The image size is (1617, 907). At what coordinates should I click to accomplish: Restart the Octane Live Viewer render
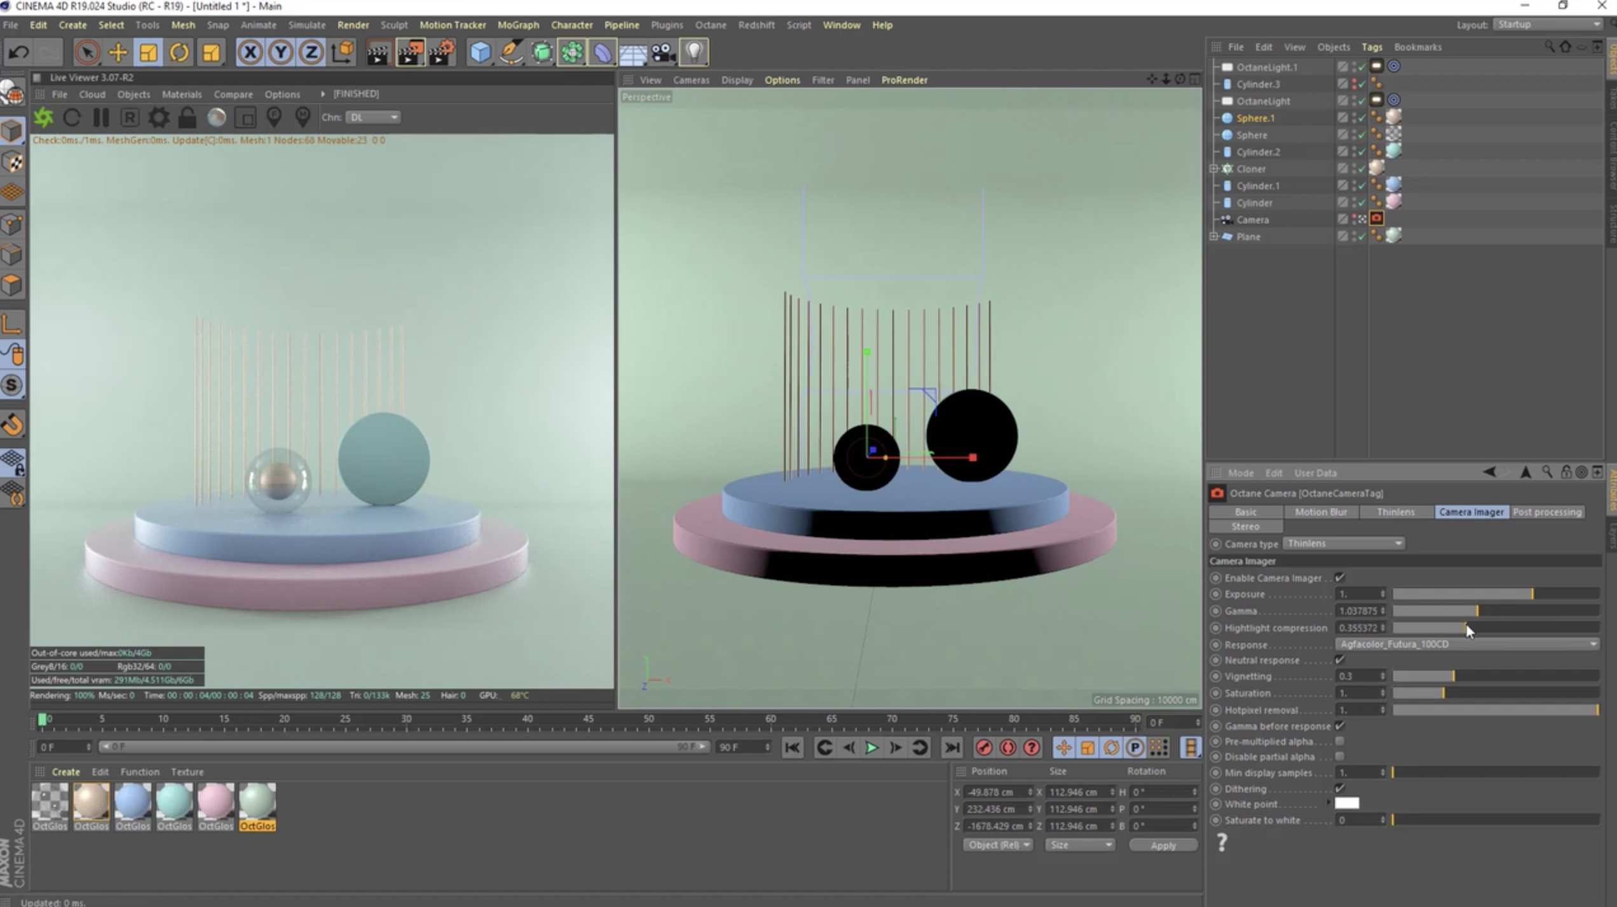(x=72, y=117)
